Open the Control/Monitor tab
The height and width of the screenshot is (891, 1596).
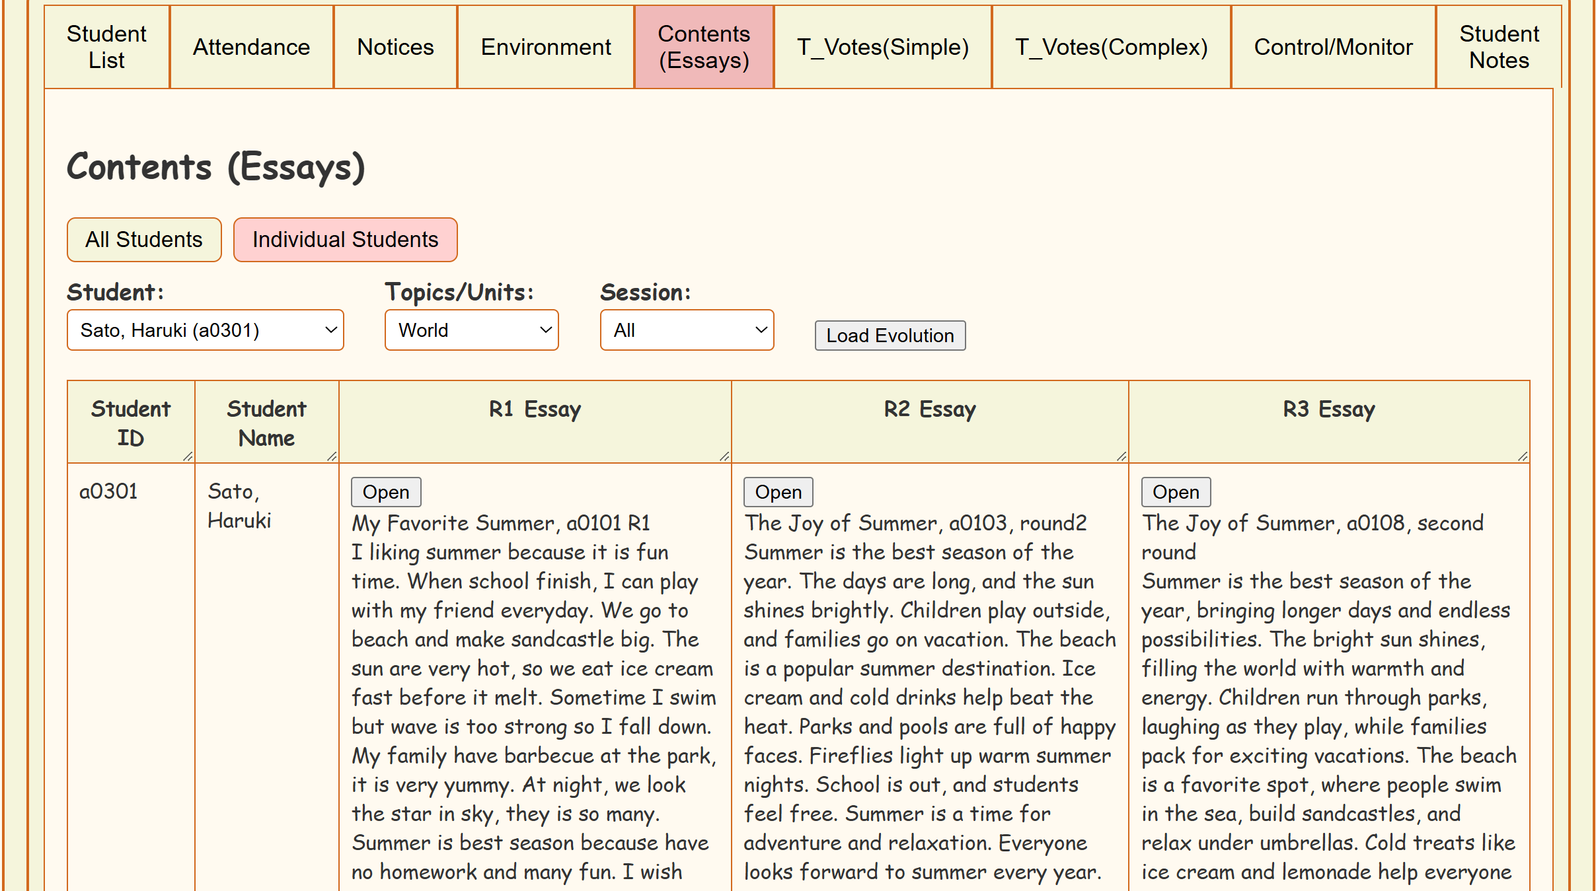tap(1333, 47)
